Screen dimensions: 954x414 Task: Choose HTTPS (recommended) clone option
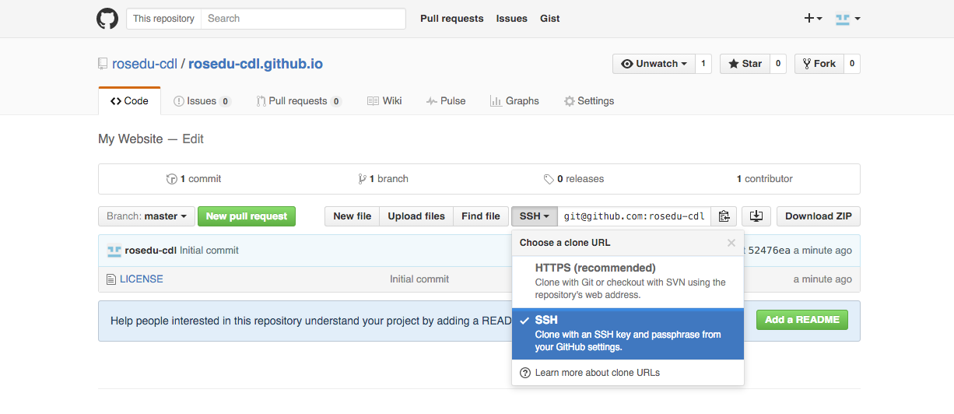coord(628,282)
